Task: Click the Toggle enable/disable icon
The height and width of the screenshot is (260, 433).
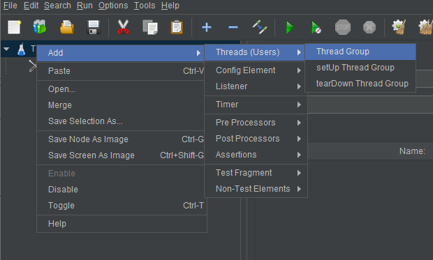Action: 260,27
